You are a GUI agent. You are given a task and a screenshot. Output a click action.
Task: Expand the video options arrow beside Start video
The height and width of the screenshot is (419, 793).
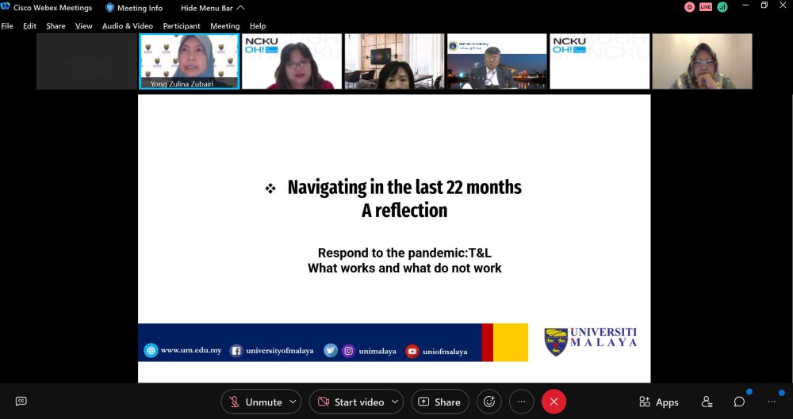coord(395,402)
